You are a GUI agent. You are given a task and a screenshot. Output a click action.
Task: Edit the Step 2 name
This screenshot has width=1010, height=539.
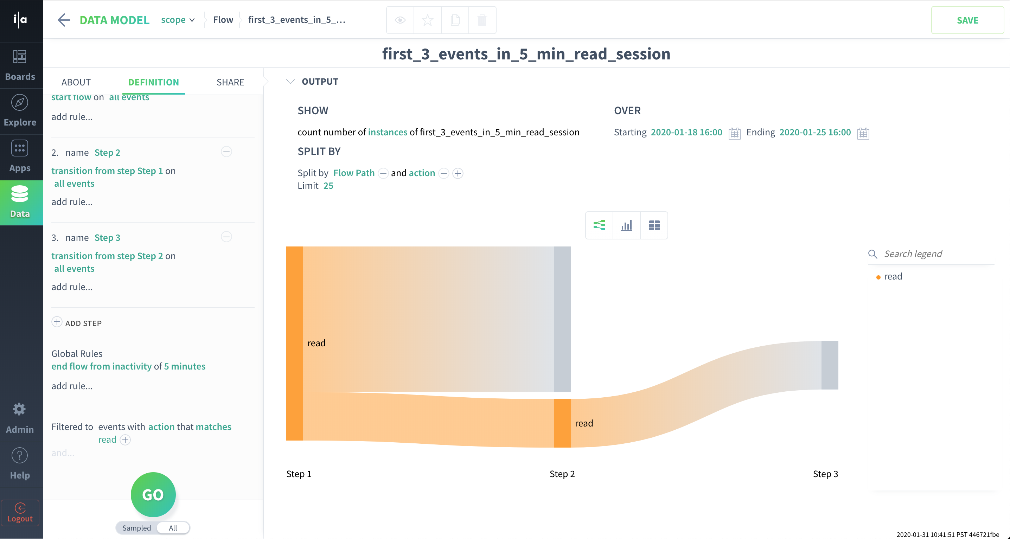107,153
